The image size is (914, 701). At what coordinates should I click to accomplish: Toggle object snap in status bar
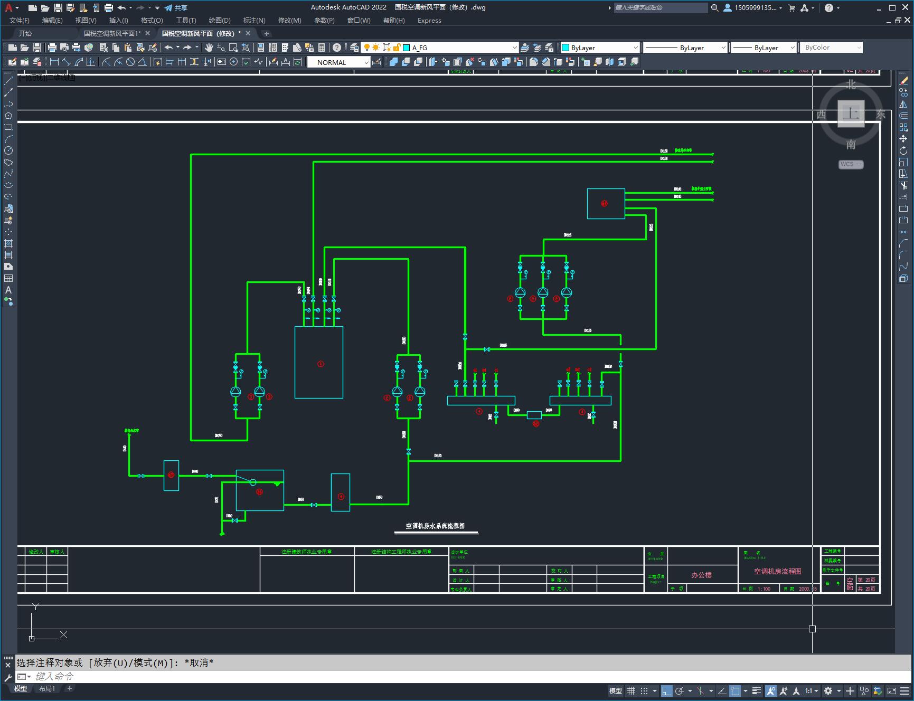(735, 690)
